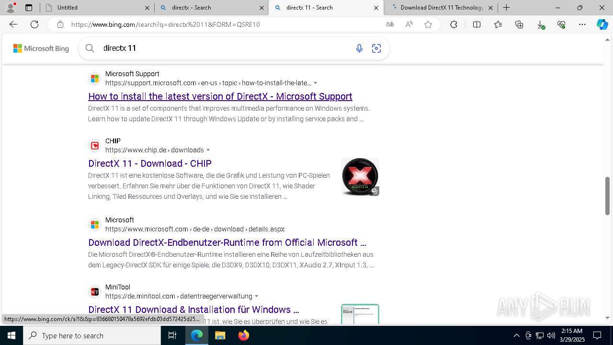This screenshot has height=345, width=613.
Task: Expand Microsoft Support result URL dropdown
Action: pos(315,83)
